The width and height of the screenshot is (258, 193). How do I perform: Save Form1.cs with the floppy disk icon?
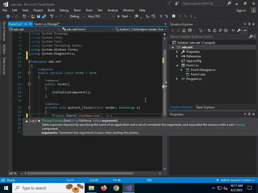(39, 16)
